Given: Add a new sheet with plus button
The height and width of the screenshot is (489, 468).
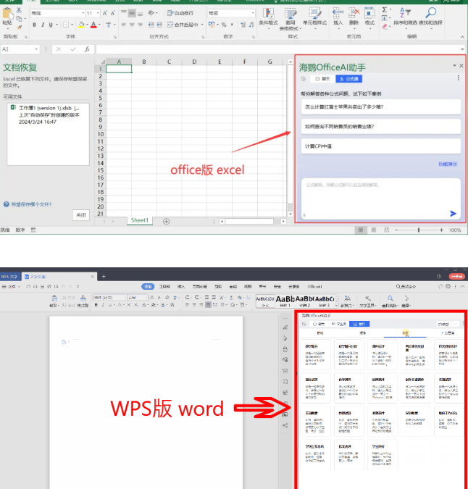Looking at the screenshot, I should click(x=166, y=221).
